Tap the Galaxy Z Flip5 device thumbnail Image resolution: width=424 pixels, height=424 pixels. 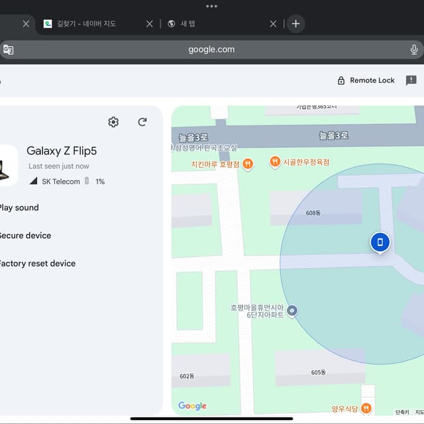pyautogui.click(x=8, y=166)
